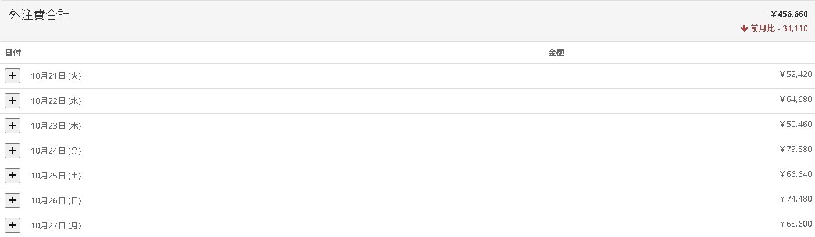This screenshot has width=815, height=237.
Task: Select the 10月24日 (金) date label
Action: pos(56,151)
